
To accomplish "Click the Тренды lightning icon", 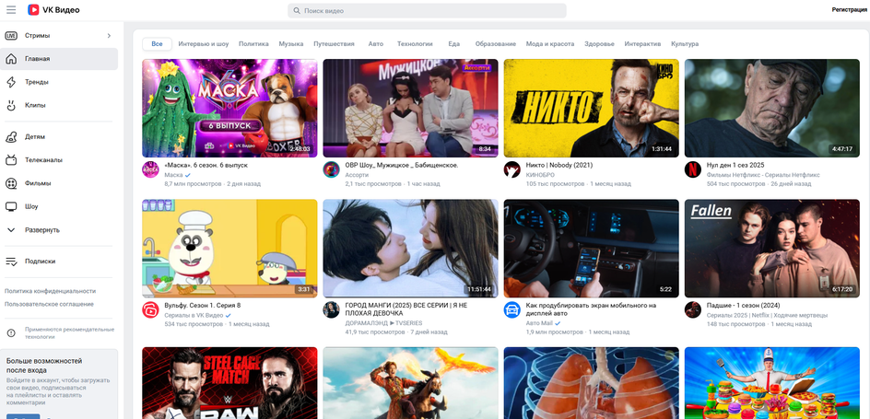I will tap(11, 82).
